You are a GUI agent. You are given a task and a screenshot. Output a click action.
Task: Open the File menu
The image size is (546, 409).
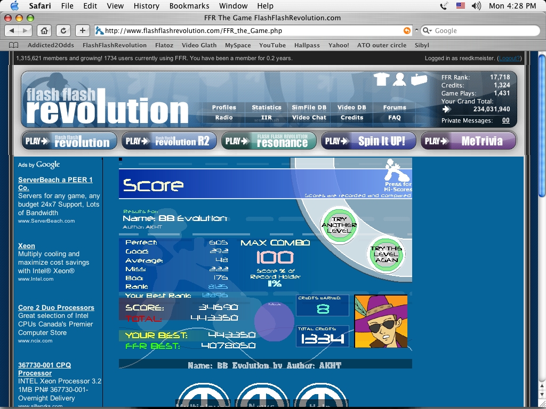pyautogui.click(x=67, y=6)
